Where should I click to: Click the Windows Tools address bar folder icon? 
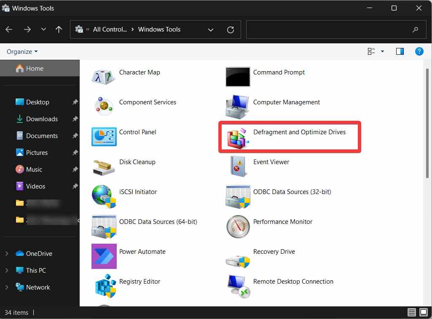[79, 29]
